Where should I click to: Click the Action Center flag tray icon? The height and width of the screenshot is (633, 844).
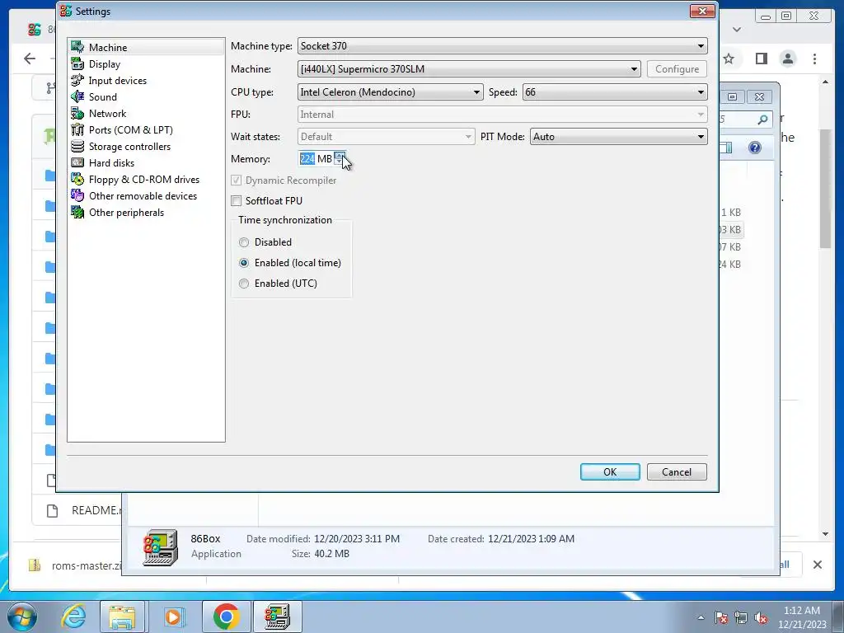point(721,617)
